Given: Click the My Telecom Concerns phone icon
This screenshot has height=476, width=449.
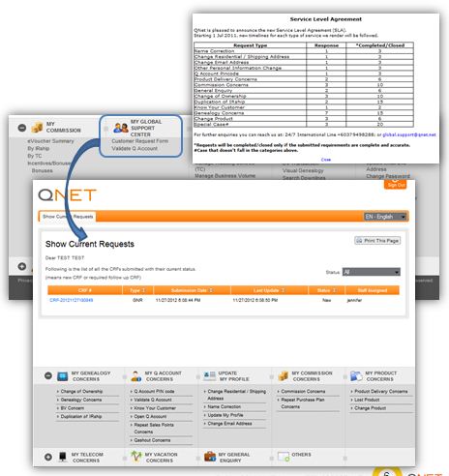Looking at the screenshot, I should point(63,457).
